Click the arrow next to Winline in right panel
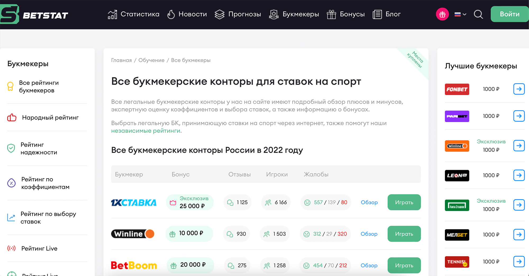The width and height of the screenshot is (529, 276). (x=519, y=146)
